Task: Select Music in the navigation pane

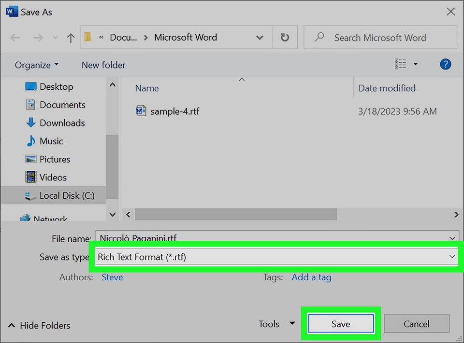Action: point(51,141)
